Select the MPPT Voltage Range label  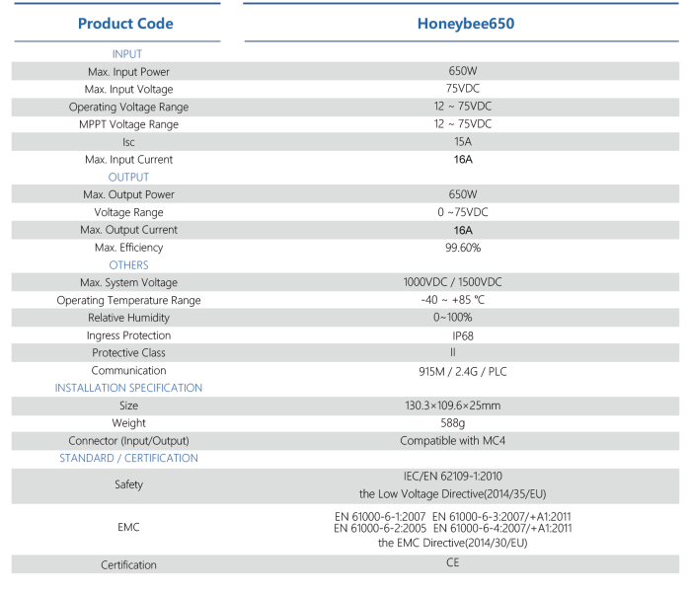tap(128, 124)
